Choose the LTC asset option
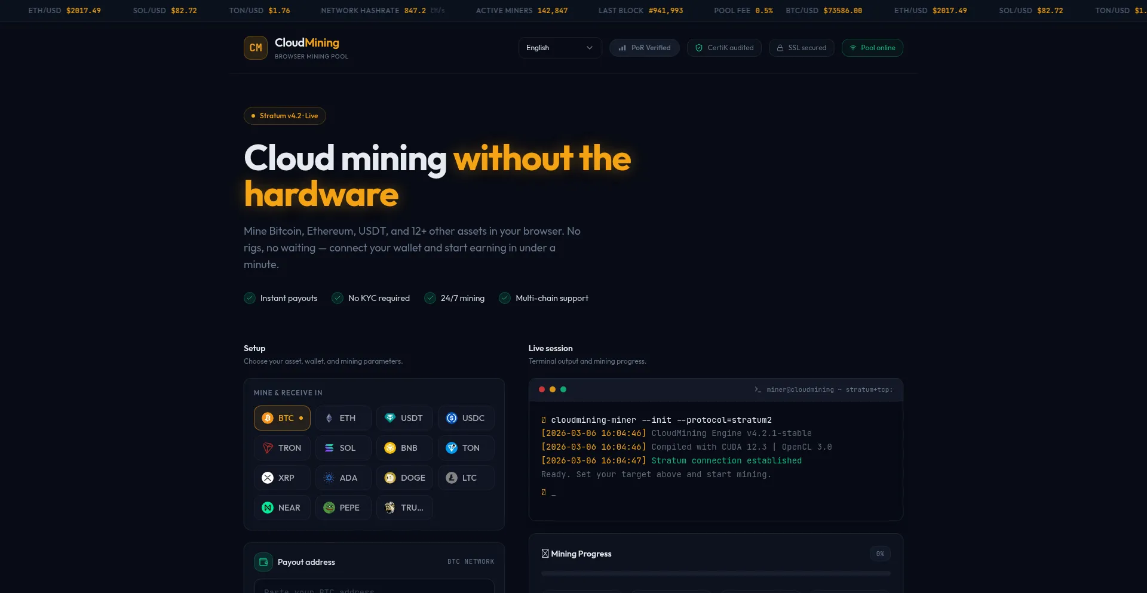 tap(466, 478)
